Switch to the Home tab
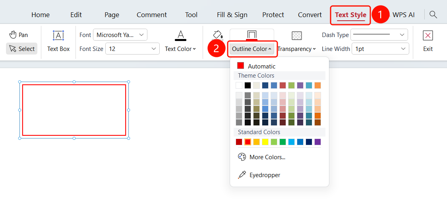Viewport: 447px width, 203px height. tap(41, 15)
